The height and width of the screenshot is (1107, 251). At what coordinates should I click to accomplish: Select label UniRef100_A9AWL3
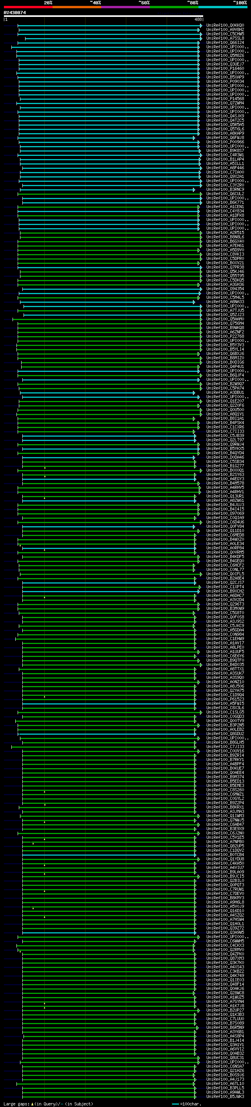pyautogui.click(x=225, y=1092)
